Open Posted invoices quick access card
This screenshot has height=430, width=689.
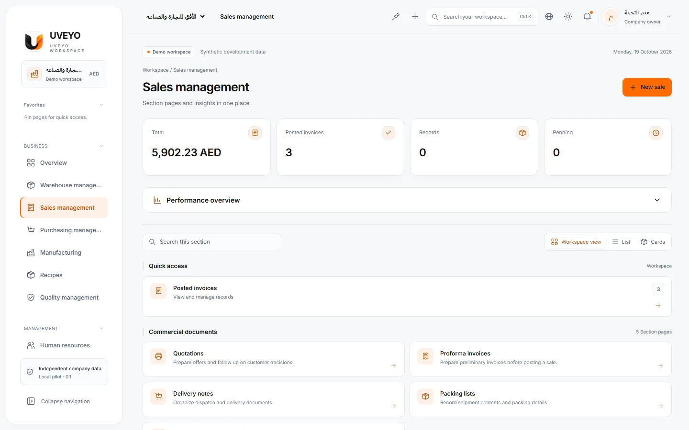(407, 296)
